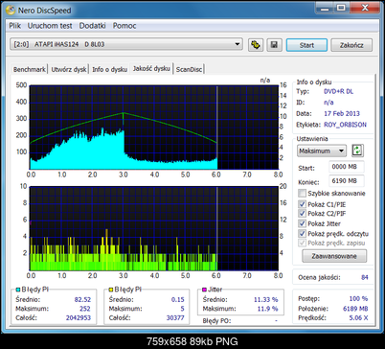Uncheck the Pokaż C2/PIF checkbox
This screenshot has width=385, height=349.
coord(302,213)
